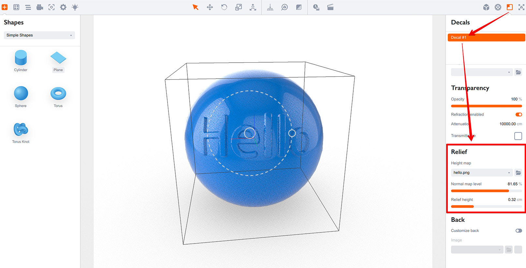
Task: Toggle Customize back switch
Action: (x=519, y=231)
